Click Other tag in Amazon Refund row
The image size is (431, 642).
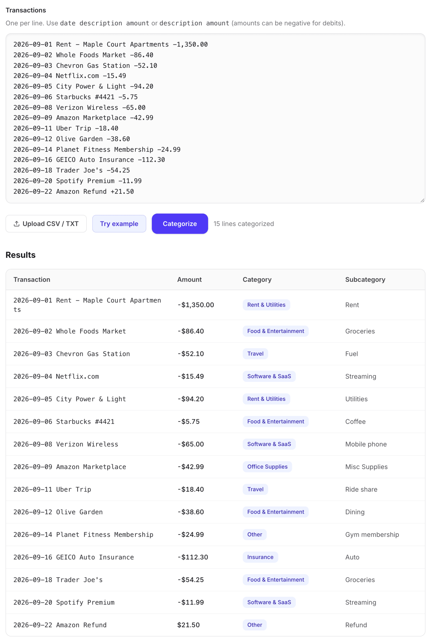click(255, 625)
